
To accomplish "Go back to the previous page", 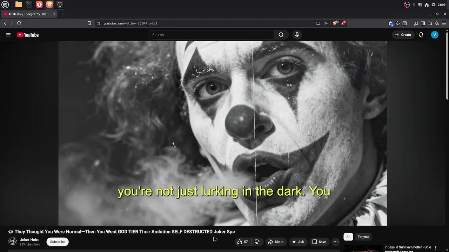I will (5, 23).
